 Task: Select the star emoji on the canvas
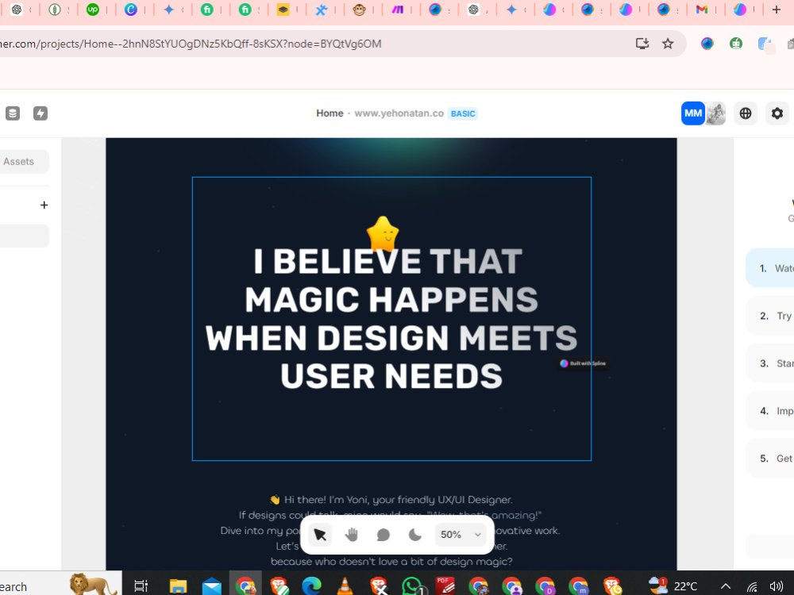[x=383, y=234]
